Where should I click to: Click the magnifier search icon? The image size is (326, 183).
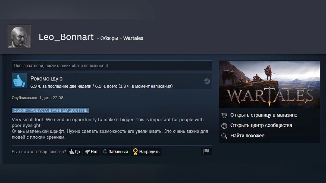(224, 136)
